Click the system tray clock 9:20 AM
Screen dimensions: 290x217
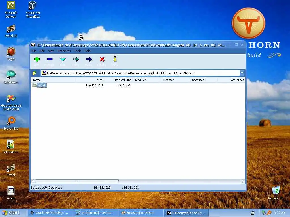pyautogui.click(x=280, y=213)
